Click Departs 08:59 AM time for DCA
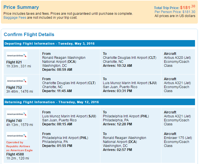Viewport: 199px width, 164px height. coord(57,70)
